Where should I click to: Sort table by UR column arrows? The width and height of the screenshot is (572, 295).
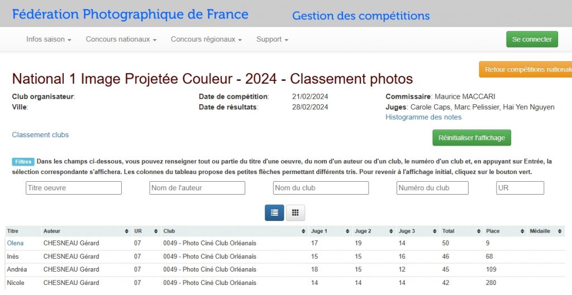tap(156, 231)
